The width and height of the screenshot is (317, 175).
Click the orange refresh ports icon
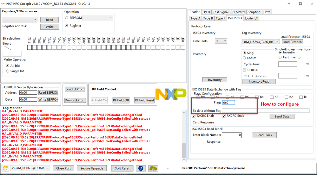[5, 168]
